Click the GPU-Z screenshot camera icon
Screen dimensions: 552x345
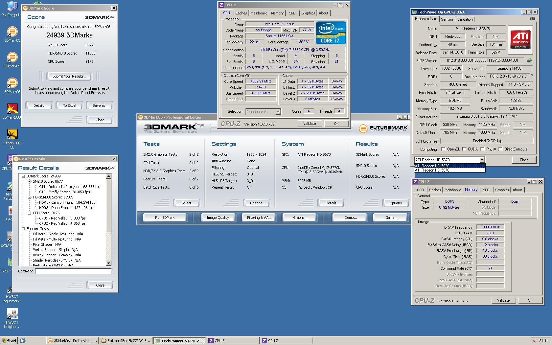532,19
